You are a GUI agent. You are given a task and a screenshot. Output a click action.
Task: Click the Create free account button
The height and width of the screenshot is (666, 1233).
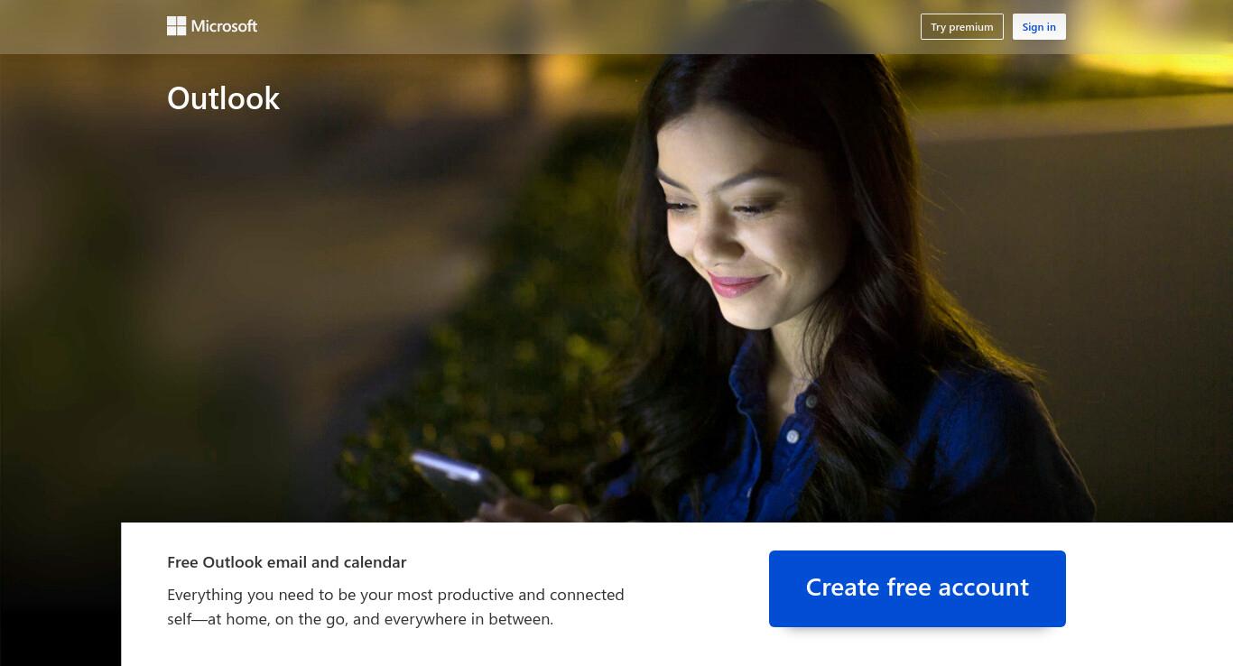(917, 588)
